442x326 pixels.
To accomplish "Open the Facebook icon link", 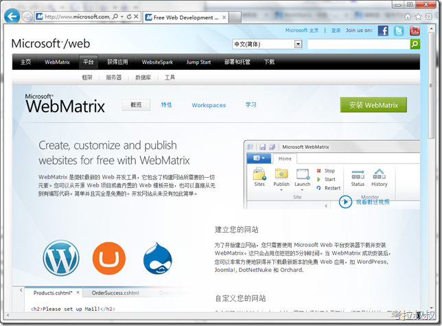I will 383,31.
